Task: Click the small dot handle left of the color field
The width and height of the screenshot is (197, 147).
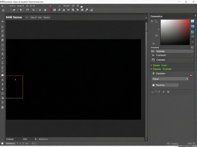Action: pos(159,29)
